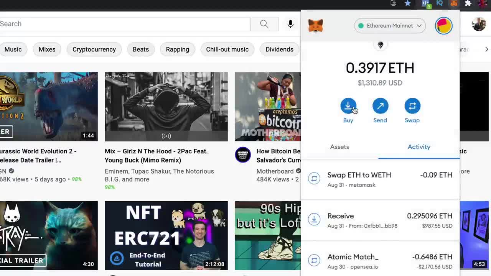Click the How Bitcoin video title
The image size is (491, 276).
click(278, 156)
